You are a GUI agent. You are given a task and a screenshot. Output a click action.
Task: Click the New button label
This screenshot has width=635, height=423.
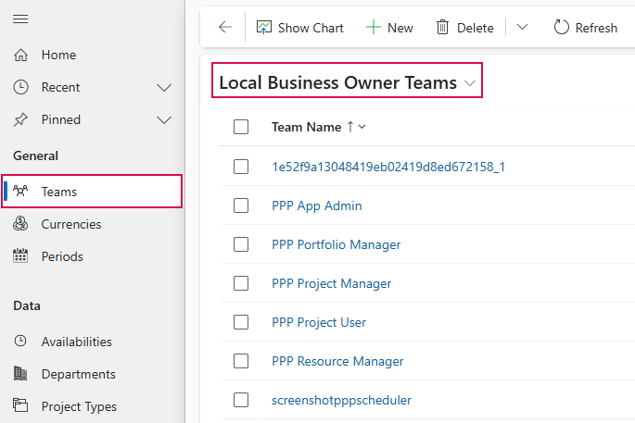pos(400,28)
